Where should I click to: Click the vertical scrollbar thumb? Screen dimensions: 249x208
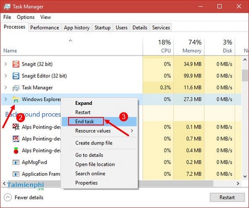(x=245, y=75)
